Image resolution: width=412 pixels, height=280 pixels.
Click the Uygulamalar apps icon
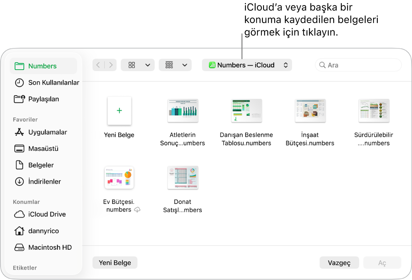(x=19, y=132)
